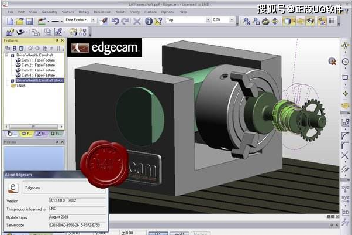The image size is (352, 235).
Task: Open the Solids menu
Action: click(x=120, y=12)
